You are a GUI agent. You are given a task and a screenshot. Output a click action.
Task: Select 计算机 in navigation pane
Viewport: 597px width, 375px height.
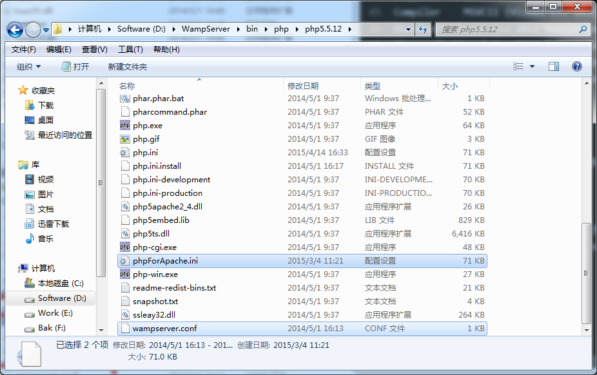pyautogui.click(x=37, y=268)
